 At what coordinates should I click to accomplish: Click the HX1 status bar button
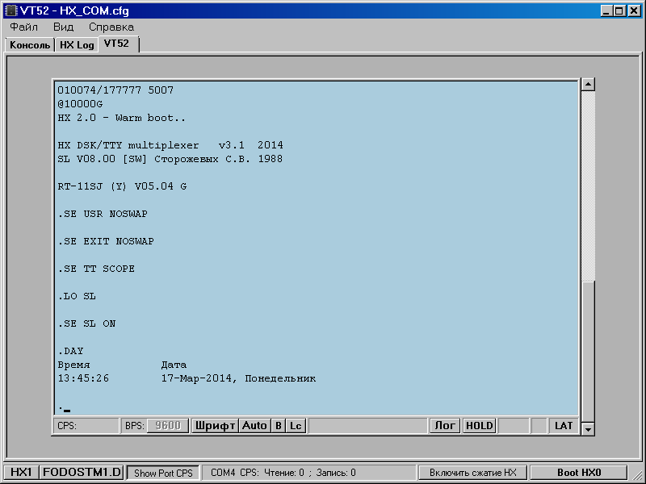tap(20, 472)
